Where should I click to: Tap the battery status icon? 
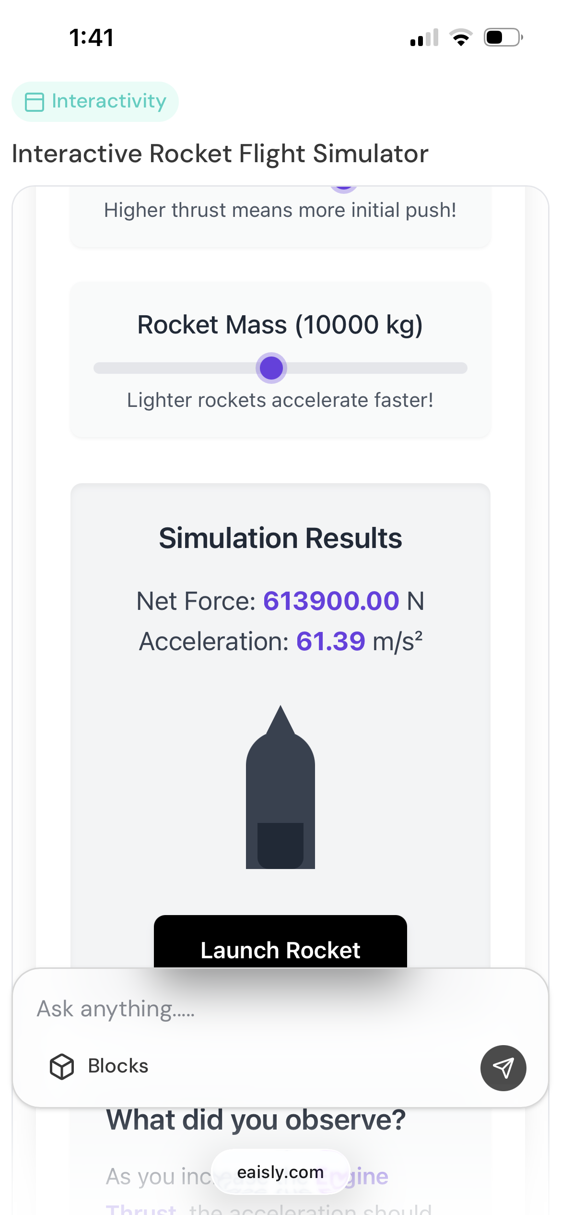(x=503, y=37)
